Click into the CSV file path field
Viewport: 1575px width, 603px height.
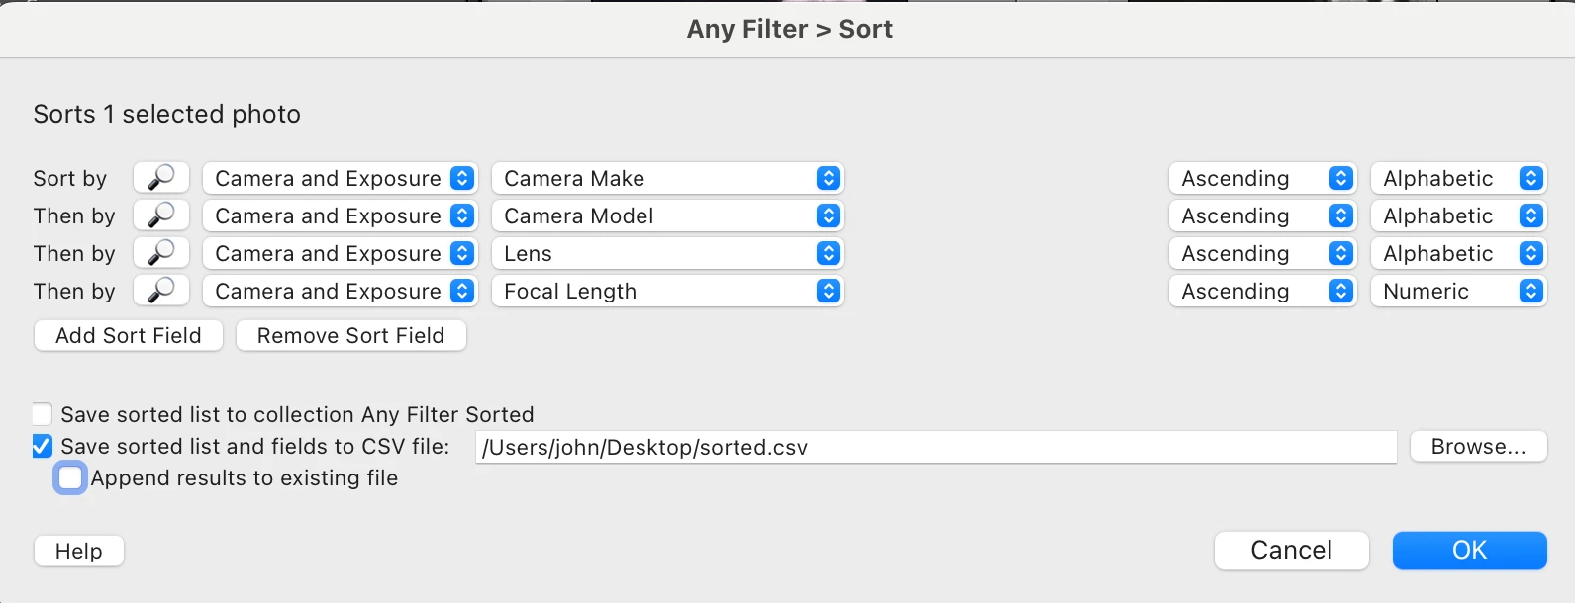935,447
